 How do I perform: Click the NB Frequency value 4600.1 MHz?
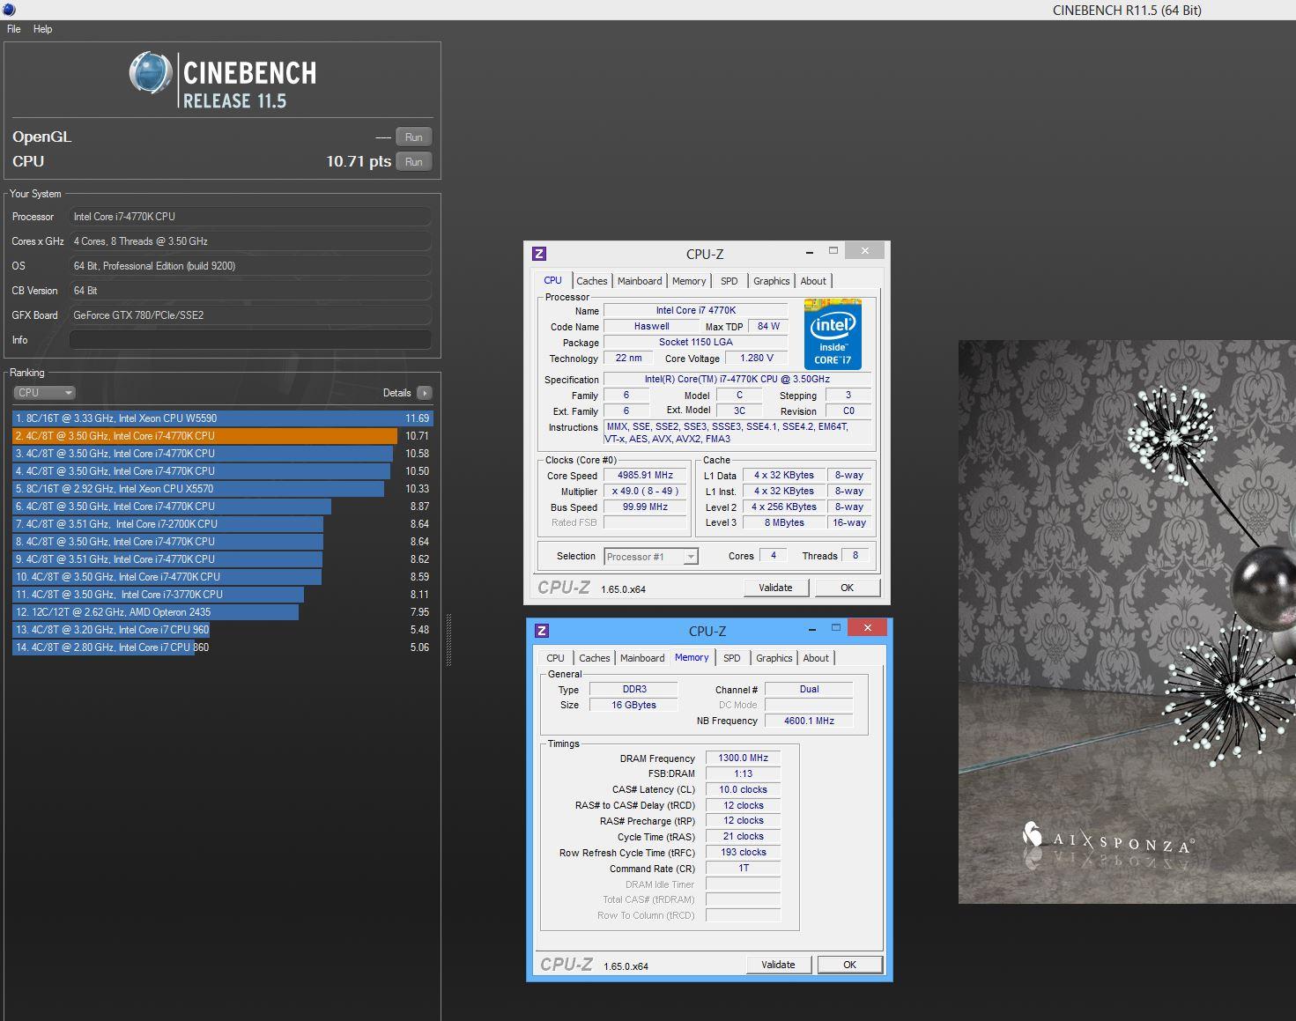coord(809,721)
